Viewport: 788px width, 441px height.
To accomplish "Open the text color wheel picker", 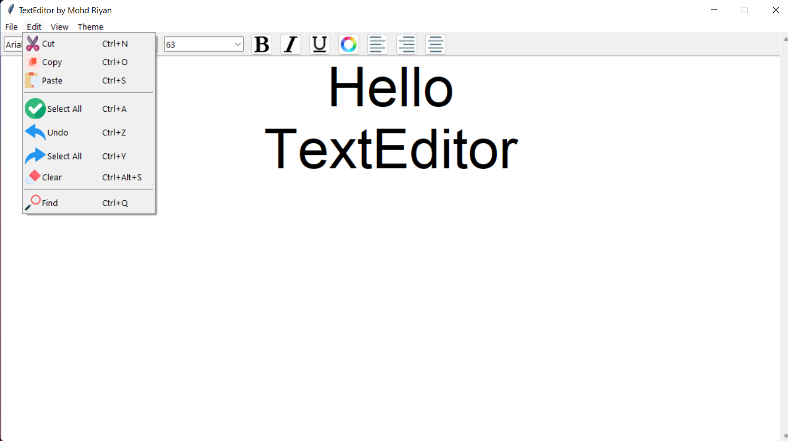I will pyautogui.click(x=348, y=44).
